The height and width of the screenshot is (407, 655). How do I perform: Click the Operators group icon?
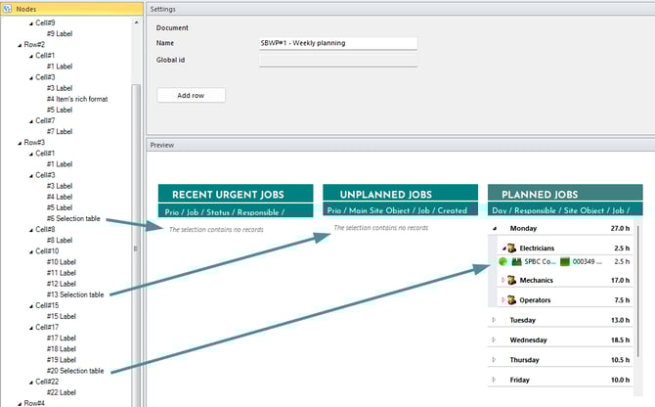(510, 299)
